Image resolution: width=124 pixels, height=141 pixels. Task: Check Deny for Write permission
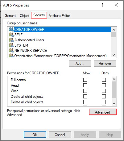coord(104,91)
